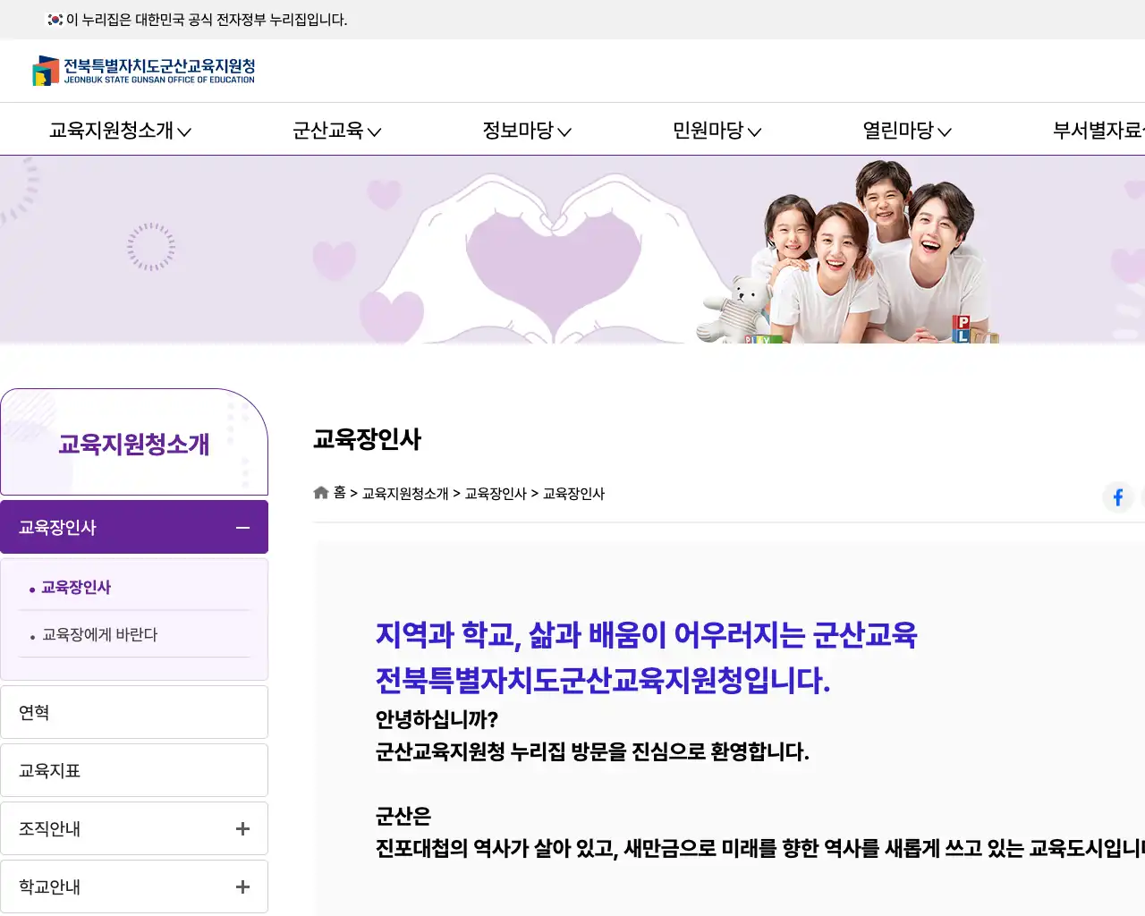Click the heart-hands banner image

[537, 250]
